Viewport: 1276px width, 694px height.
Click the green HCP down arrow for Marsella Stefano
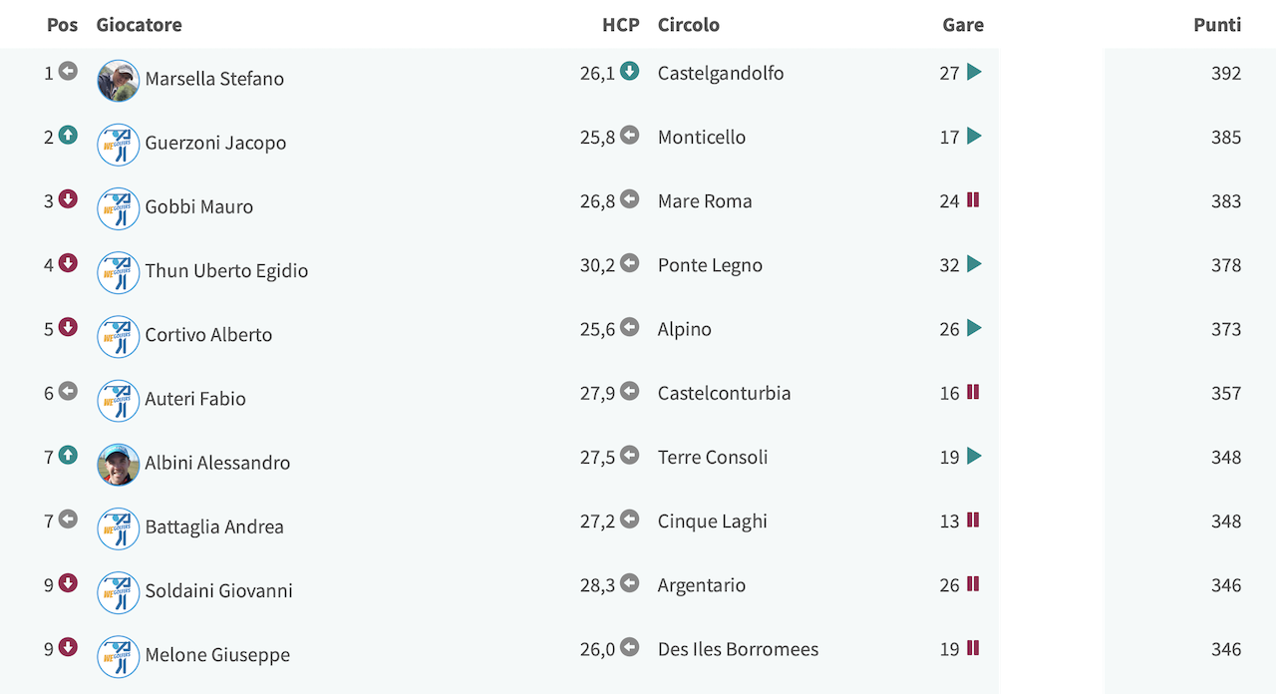(629, 71)
